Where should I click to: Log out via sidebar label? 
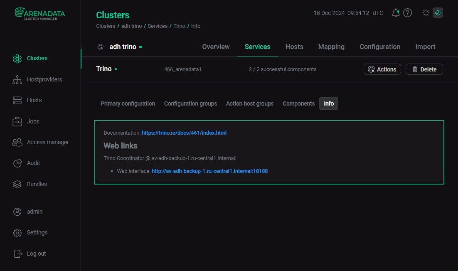(x=36, y=254)
